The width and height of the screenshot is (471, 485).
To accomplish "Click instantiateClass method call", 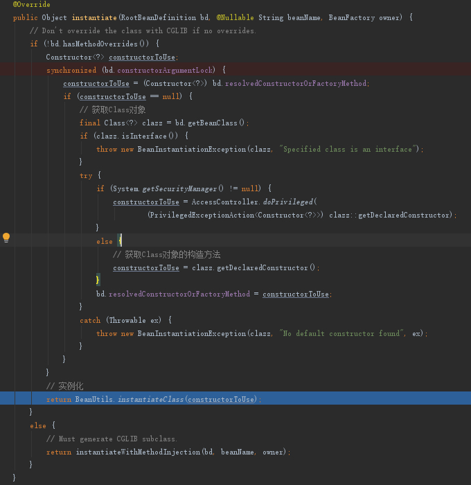I will point(150,399).
